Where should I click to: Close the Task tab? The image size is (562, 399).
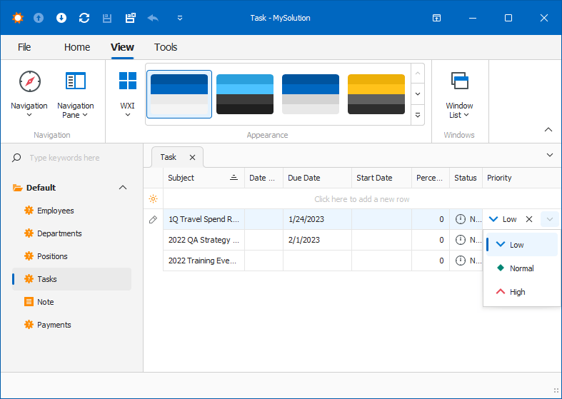pyautogui.click(x=193, y=158)
